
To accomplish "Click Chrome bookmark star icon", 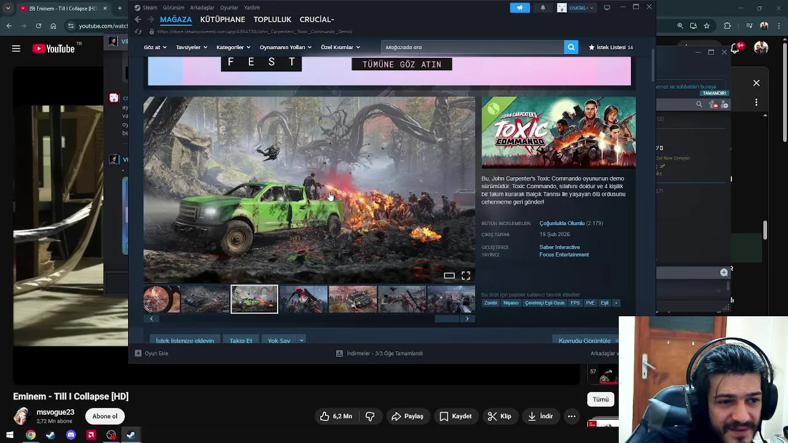I will (x=707, y=26).
